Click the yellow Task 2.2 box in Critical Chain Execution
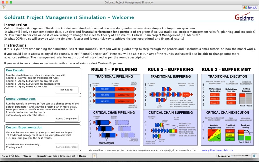 coord(230,135)
